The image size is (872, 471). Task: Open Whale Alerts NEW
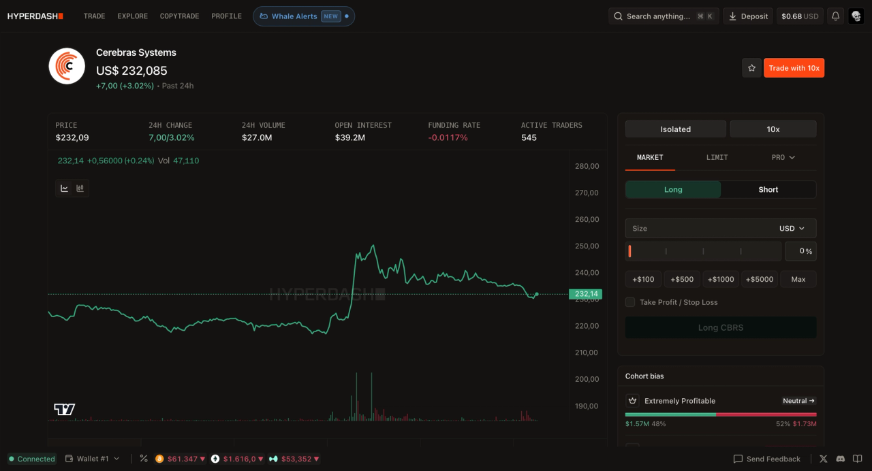click(304, 16)
